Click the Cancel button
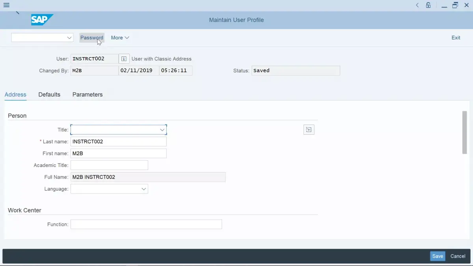473x266 pixels. [458, 256]
